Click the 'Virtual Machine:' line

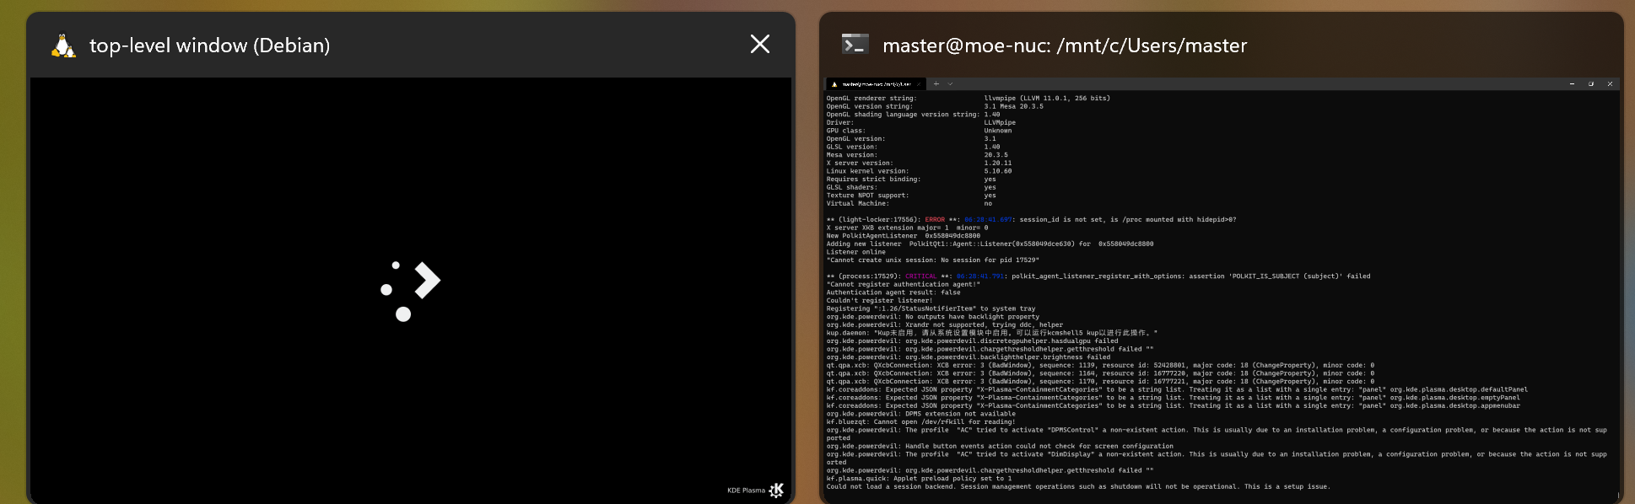(858, 203)
